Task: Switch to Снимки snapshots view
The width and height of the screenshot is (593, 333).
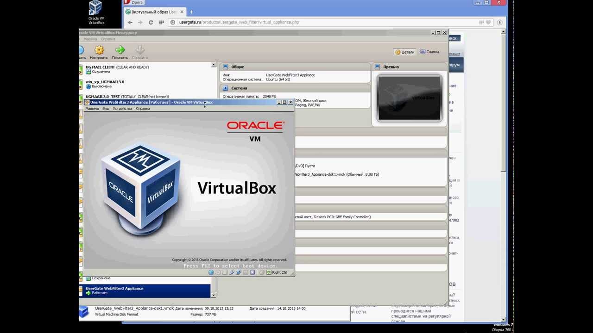Action: [x=429, y=52]
